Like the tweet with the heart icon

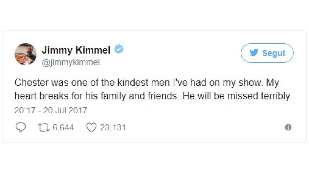coord(91,127)
